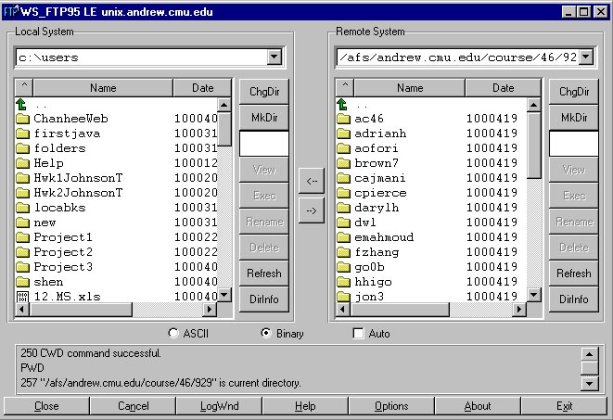Select the ChanheeWeb folder icon
Image resolution: width=613 pixels, height=420 pixels.
[22, 119]
